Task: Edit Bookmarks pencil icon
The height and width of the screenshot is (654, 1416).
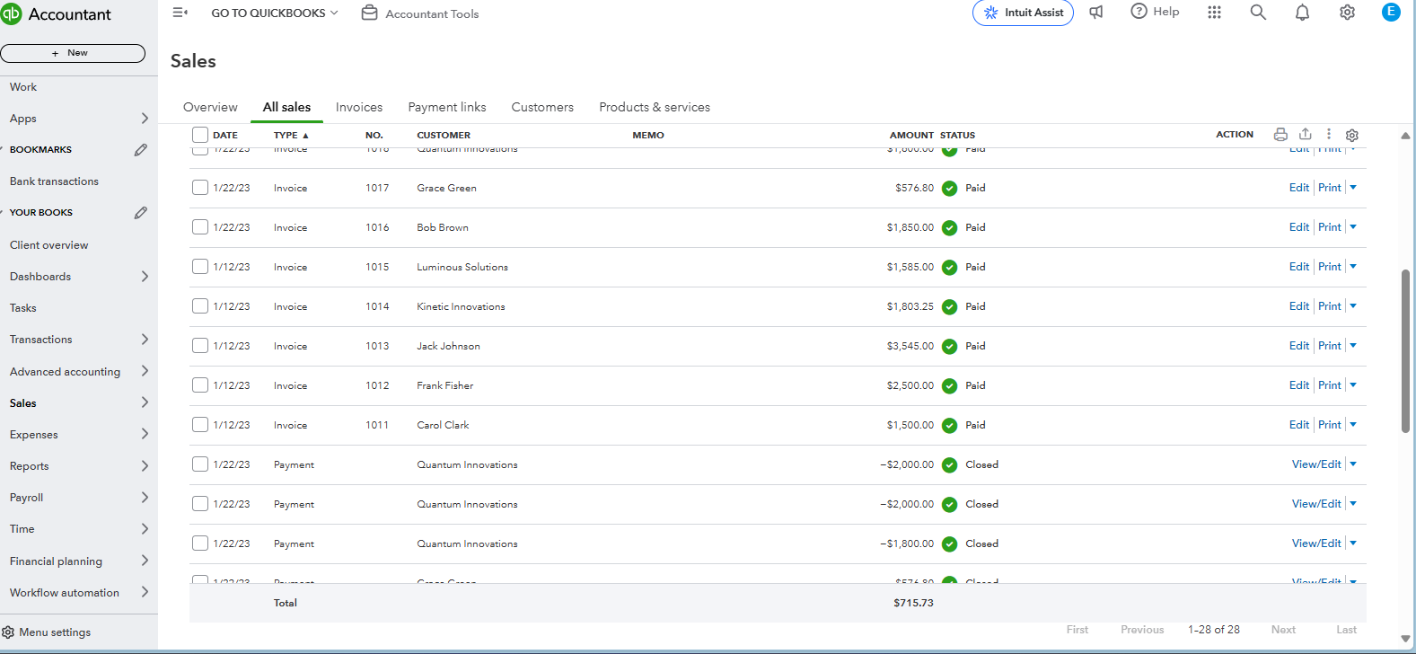Action: pyautogui.click(x=141, y=150)
